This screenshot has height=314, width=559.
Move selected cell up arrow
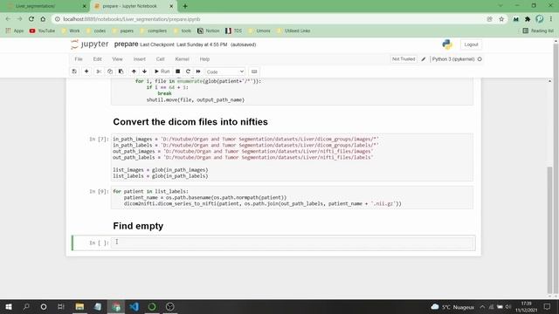point(134,72)
